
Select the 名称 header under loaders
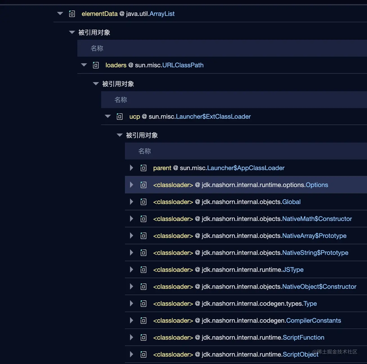tap(121, 100)
